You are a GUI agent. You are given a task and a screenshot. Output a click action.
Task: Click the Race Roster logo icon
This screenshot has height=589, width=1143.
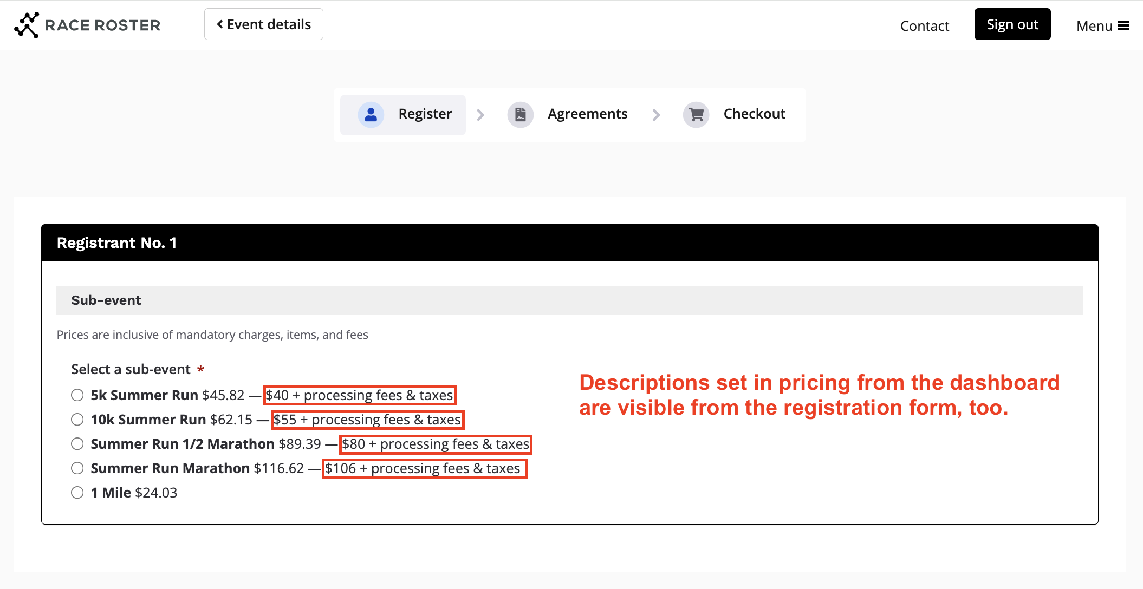(x=26, y=25)
